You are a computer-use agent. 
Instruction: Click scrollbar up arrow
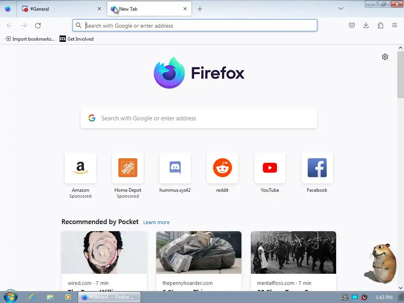400,48
